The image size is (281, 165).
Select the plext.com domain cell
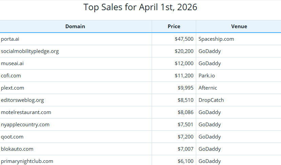76,88
